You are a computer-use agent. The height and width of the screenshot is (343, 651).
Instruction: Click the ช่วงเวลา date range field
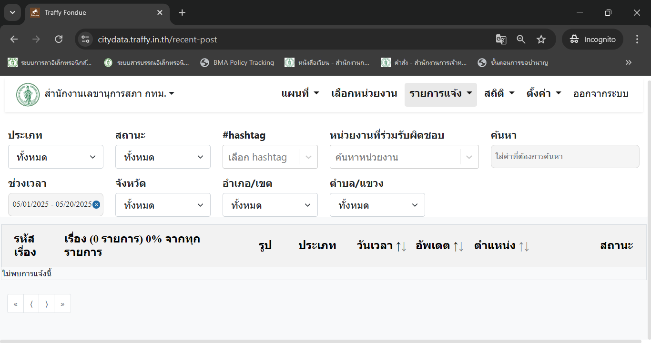point(56,204)
